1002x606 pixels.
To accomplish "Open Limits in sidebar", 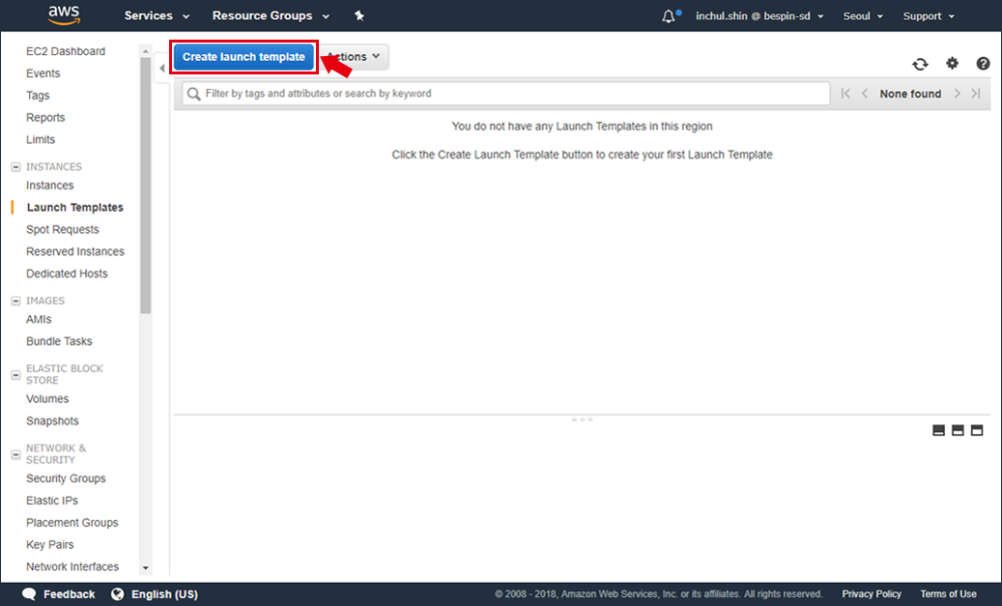I will [x=41, y=139].
